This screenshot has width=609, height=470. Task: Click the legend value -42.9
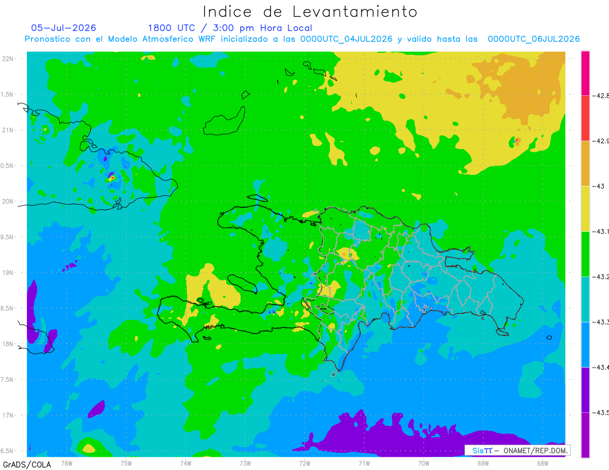tap(600, 141)
